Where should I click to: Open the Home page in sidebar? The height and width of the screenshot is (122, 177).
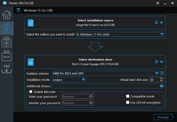click(x=6, y=14)
